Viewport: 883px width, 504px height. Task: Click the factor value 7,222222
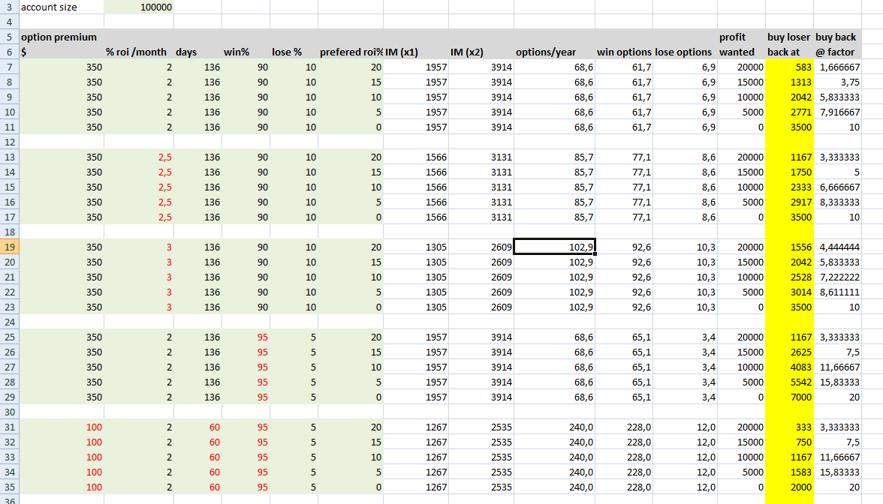click(837, 277)
